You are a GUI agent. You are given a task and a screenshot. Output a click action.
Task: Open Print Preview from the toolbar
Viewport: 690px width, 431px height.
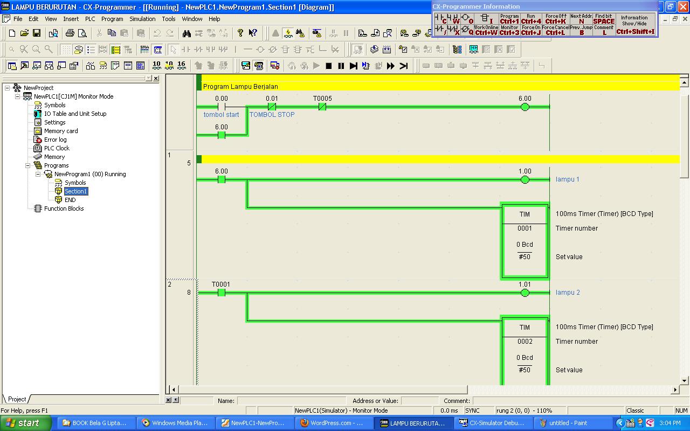pos(82,33)
